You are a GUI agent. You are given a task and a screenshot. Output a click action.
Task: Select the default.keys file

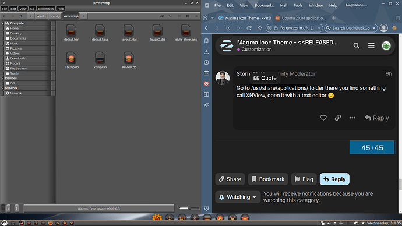click(100, 30)
